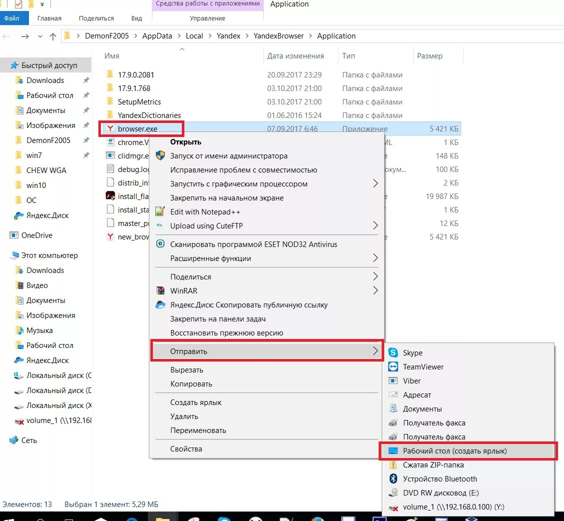The image size is (564, 521).
Task: Click the install_fla file icon
Action: tap(110, 196)
